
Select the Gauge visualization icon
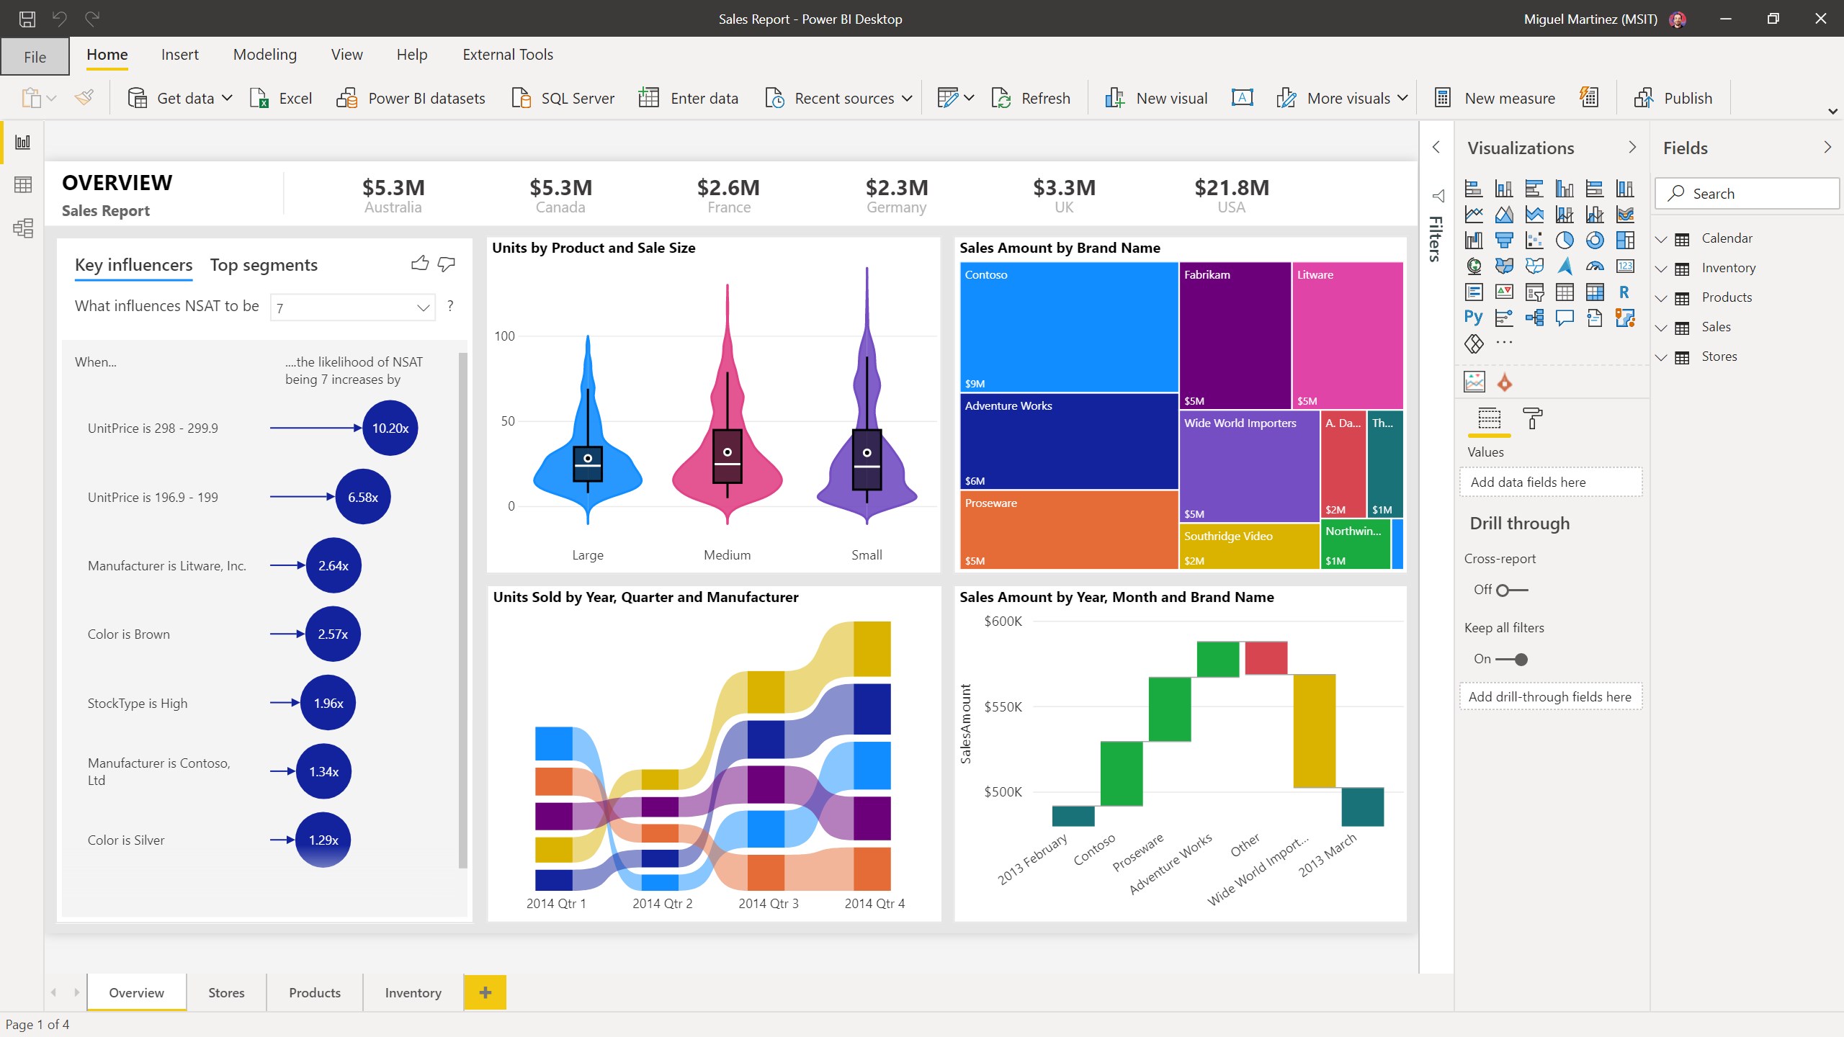[x=1595, y=266]
